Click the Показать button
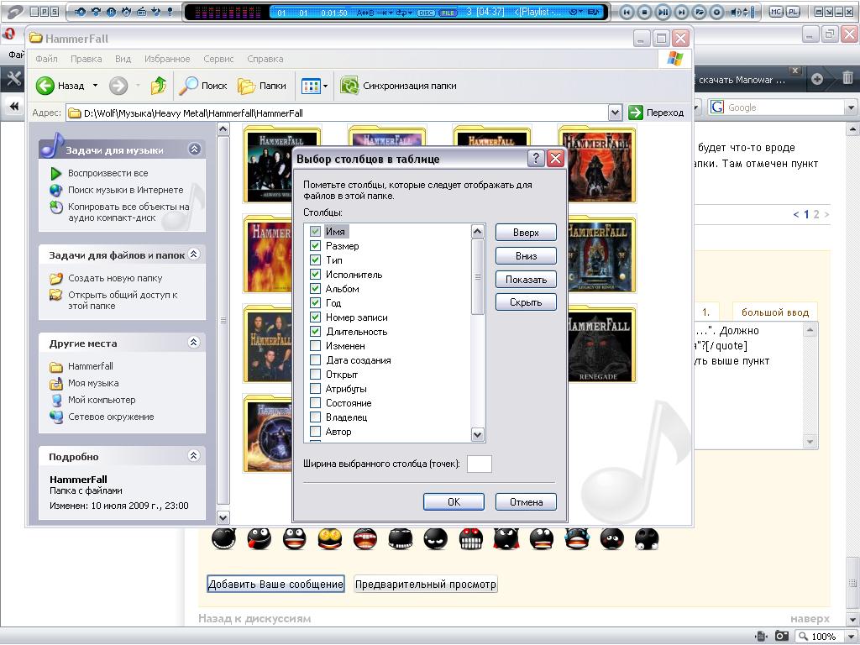This screenshot has height=645, width=860. click(x=526, y=280)
